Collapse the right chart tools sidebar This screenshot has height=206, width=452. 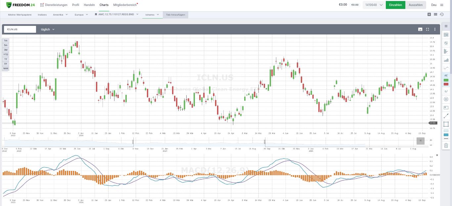pos(446,26)
